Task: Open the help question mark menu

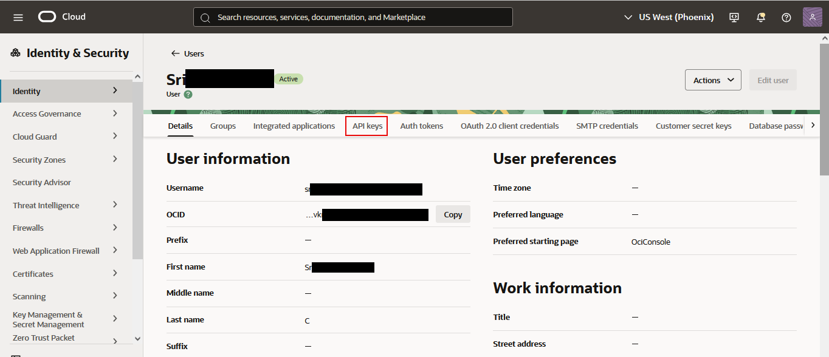Action: click(786, 17)
